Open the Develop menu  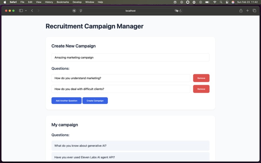77,2
